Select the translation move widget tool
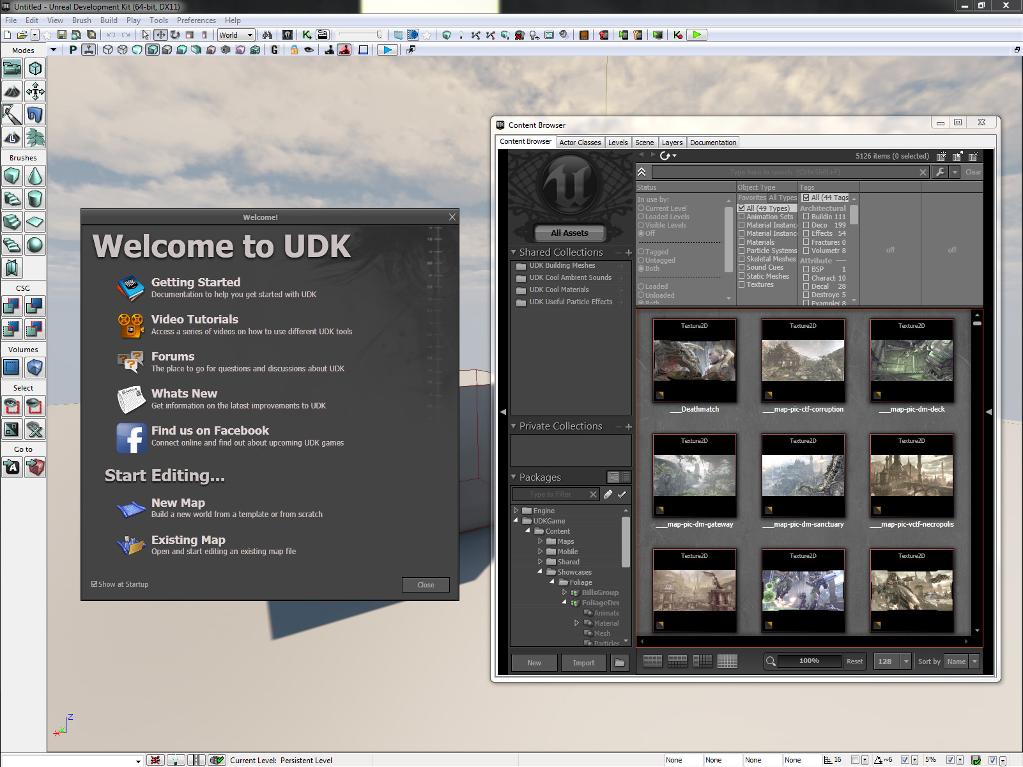The height and width of the screenshot is (767, 1023). tap(160, 35)
